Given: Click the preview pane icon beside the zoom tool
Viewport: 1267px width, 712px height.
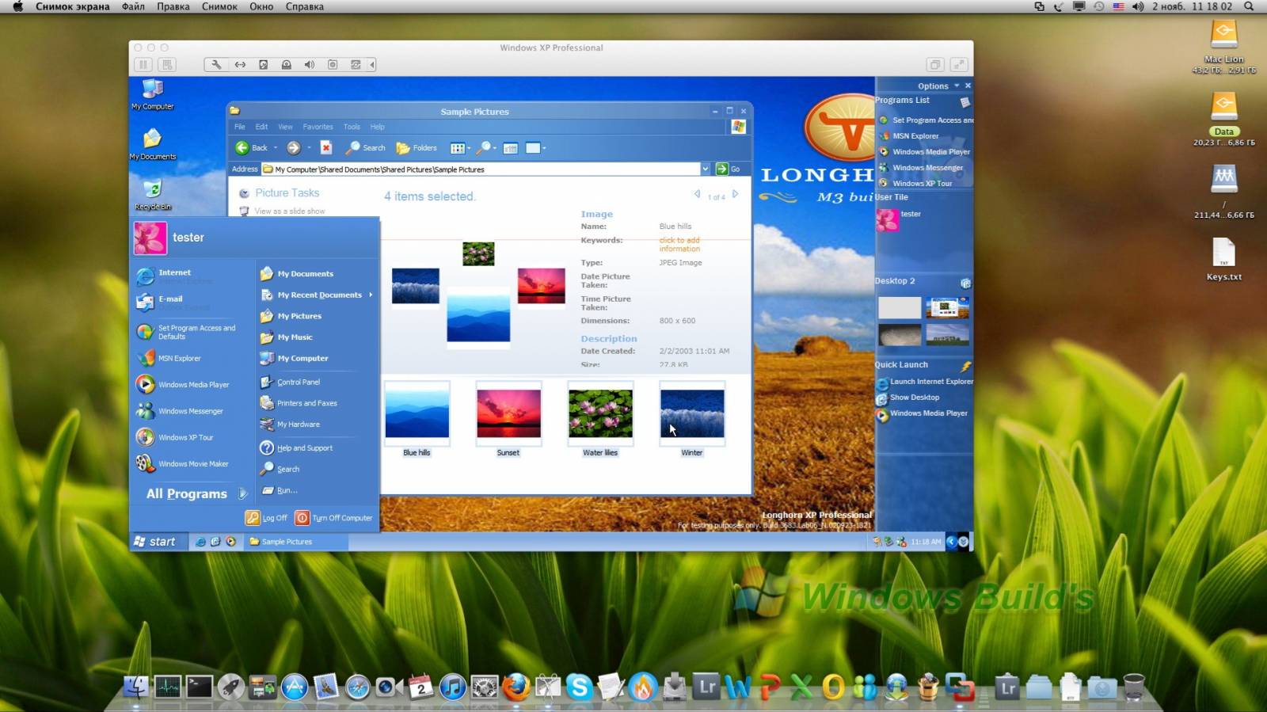Looking at the screenshot, I should click(511, 148).
